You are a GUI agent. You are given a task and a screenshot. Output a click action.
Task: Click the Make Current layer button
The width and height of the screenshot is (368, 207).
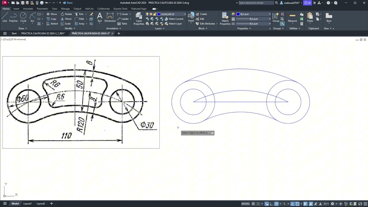coord(174,19)
